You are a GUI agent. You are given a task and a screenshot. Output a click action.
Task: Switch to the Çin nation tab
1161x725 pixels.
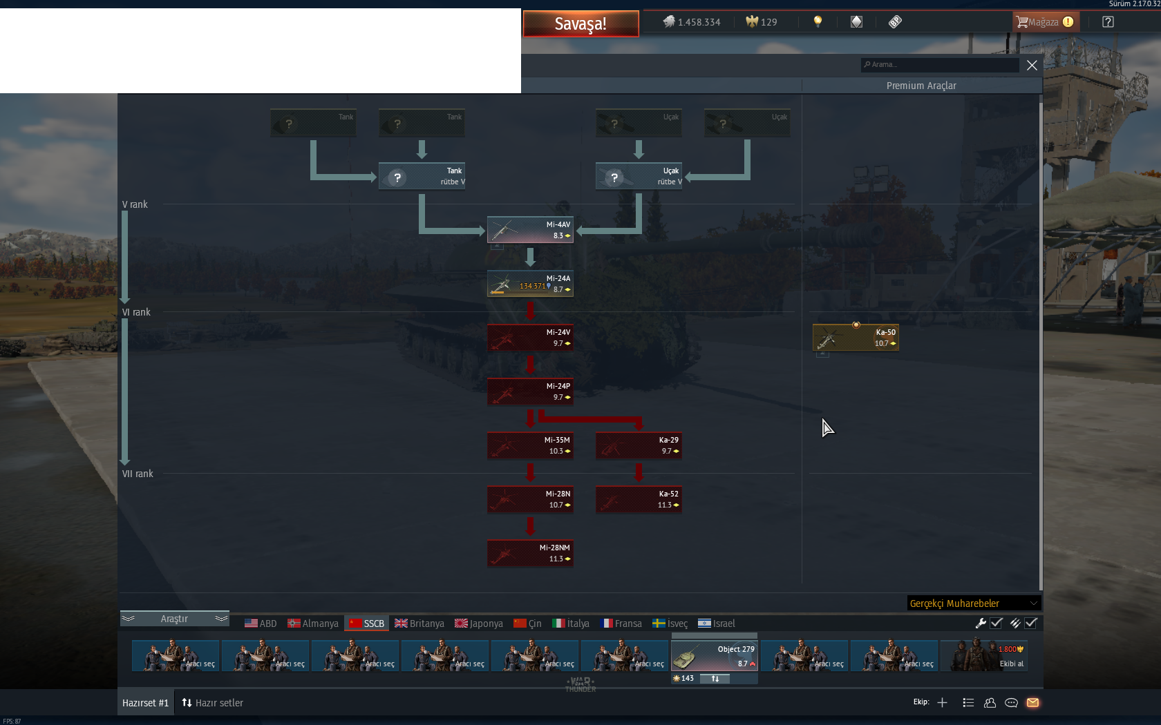(527, 623)
